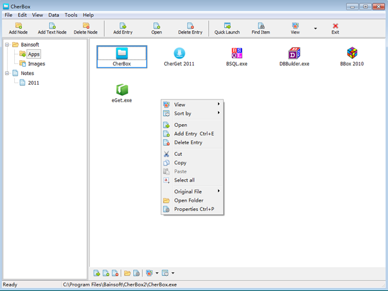Collapse the Bainsoft tree node
Screen dimensions: 388x291
pyautogui.click(x=7, y=45)
